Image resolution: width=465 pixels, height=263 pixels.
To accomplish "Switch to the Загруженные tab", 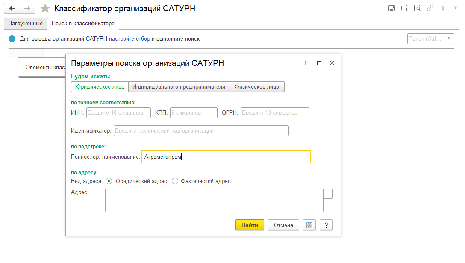I will click(x=26, y=23).
